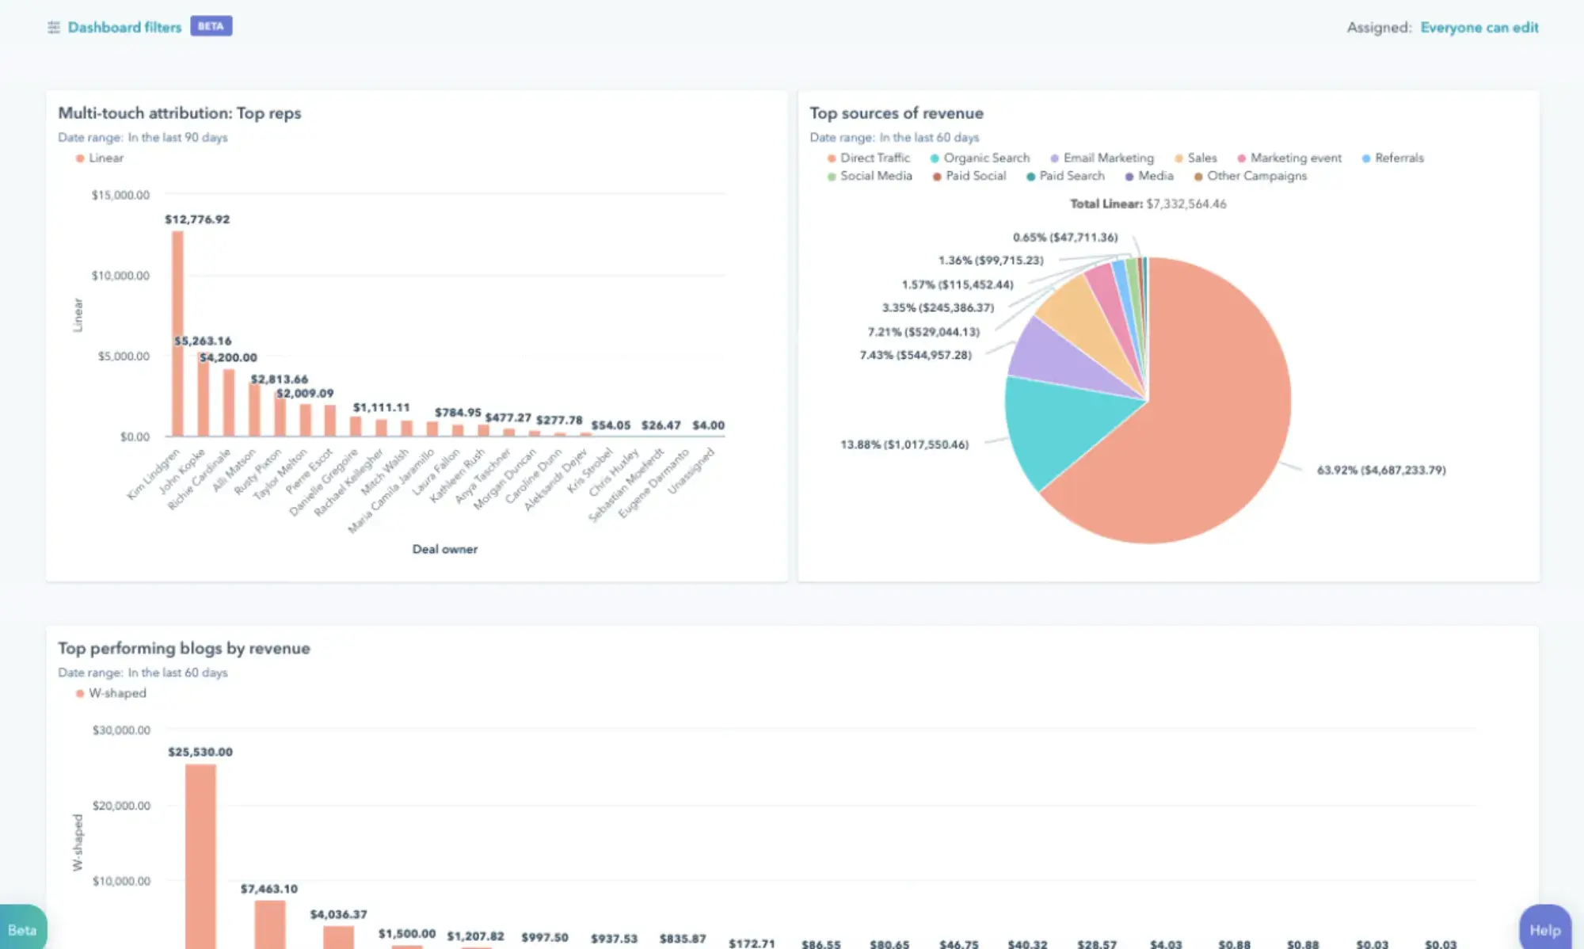Click the Kim Lindgren bar $12,776.92
This screenshot has height=949, width=1584.
[x=177, y=333]
